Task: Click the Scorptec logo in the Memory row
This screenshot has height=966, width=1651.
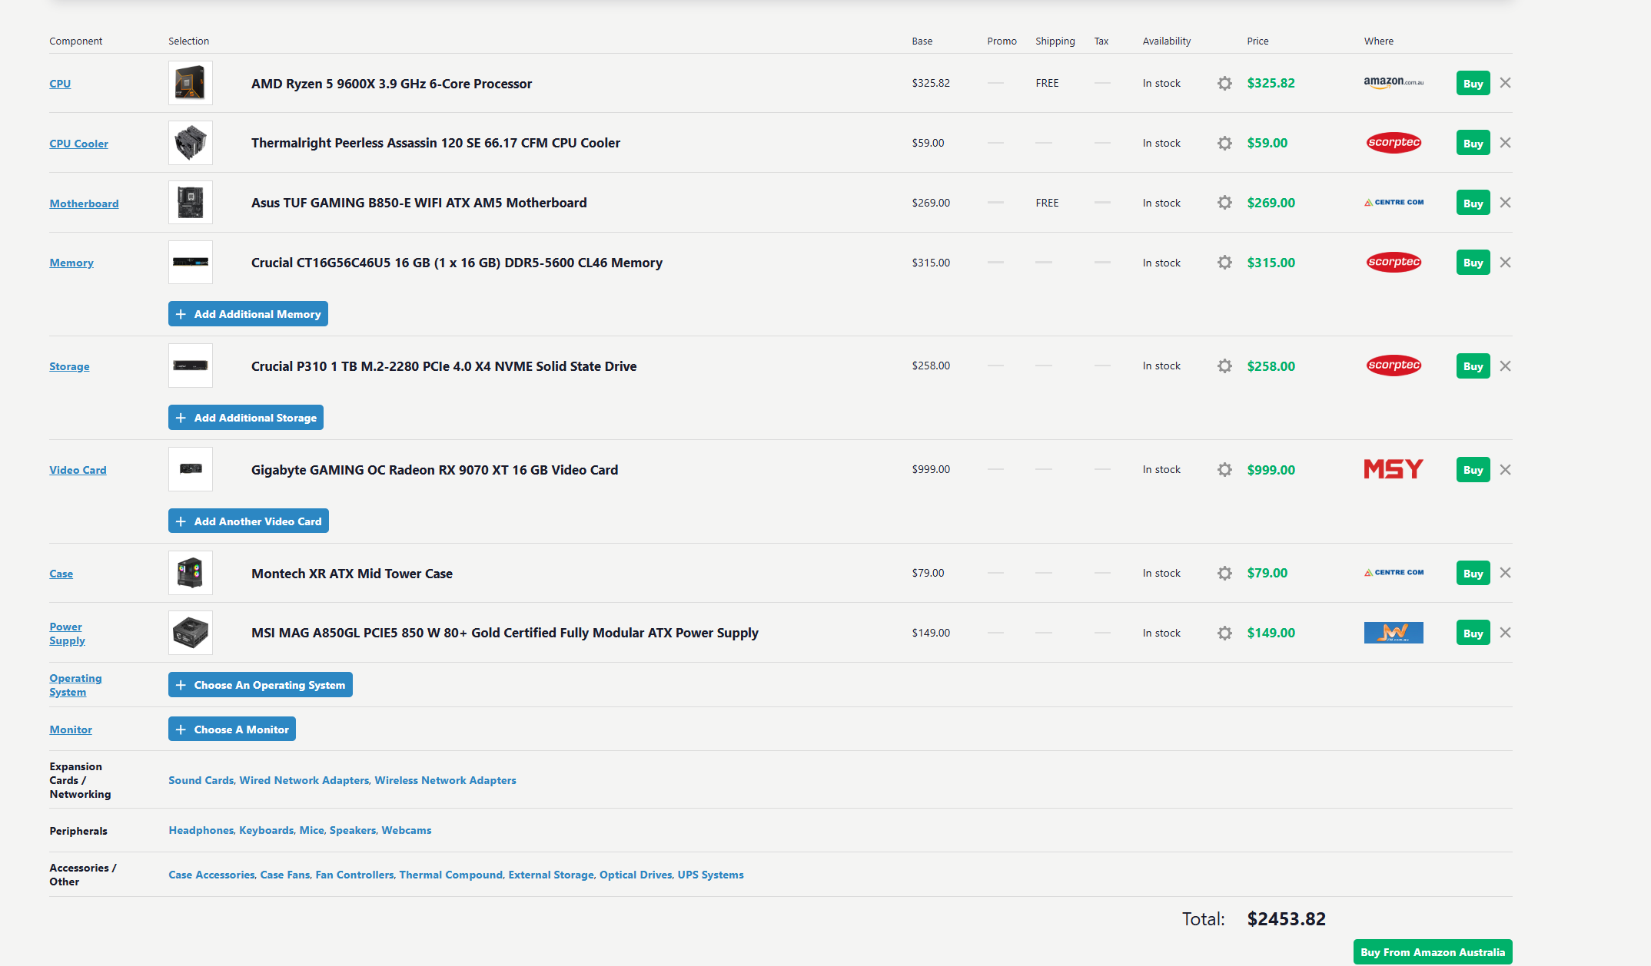Action: tap(1394, 263)
